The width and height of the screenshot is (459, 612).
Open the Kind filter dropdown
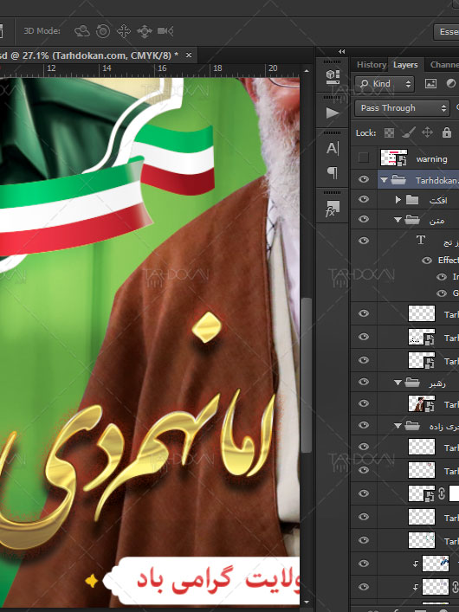tap(385, 83)
